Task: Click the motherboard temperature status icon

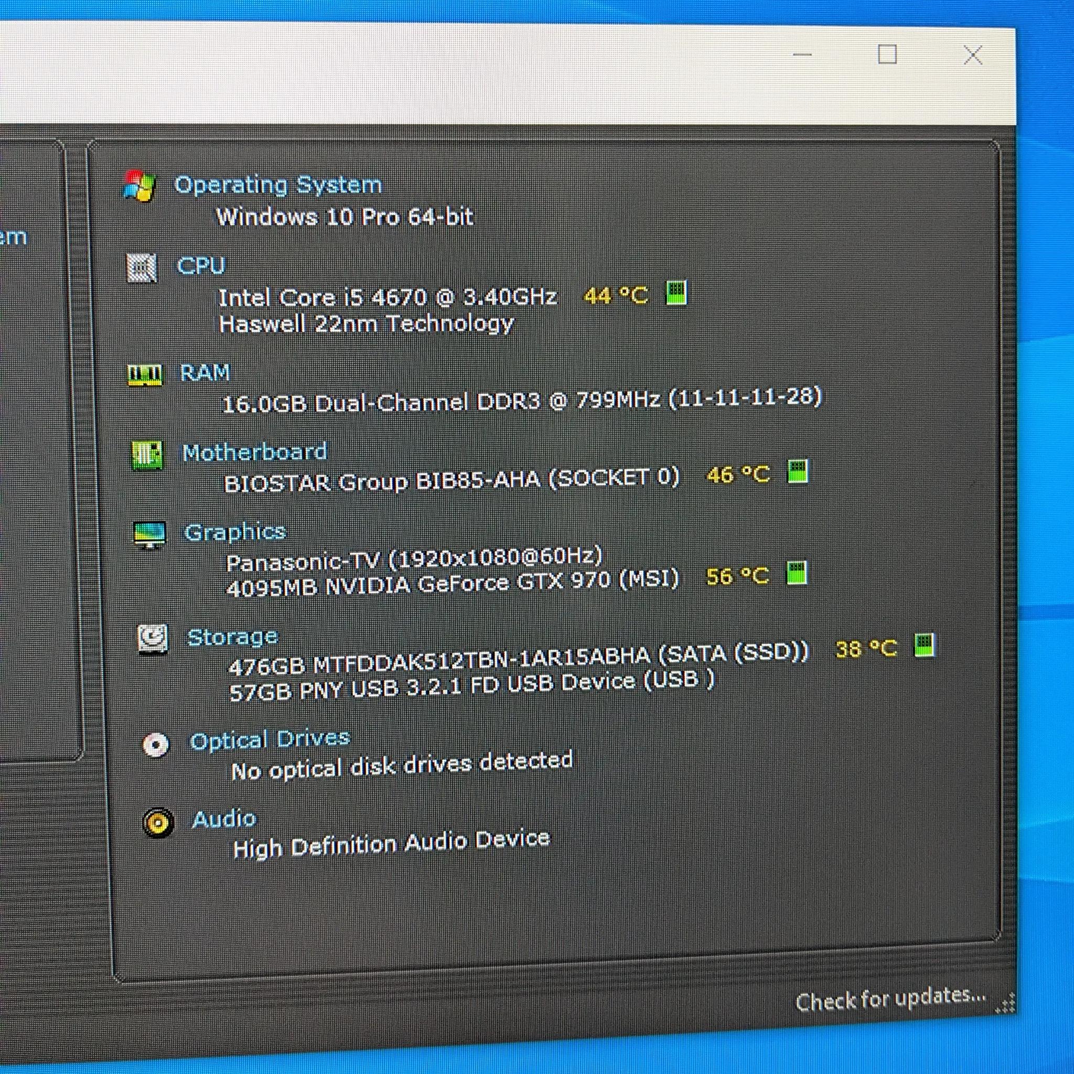Action: pos(798,471)
